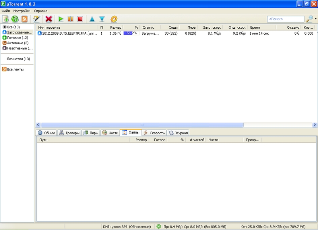Select Активные (3) category
Screen dimensions: 318x230
coord(15,43)
